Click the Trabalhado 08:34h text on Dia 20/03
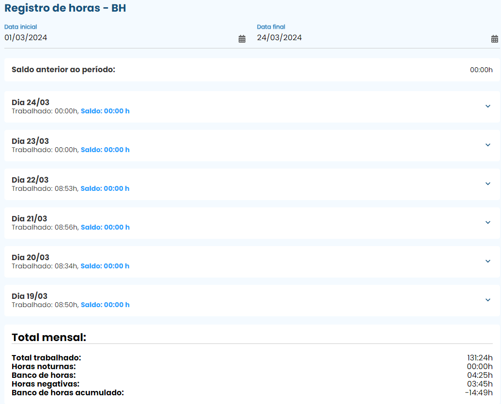This screenshot has width=501, height=404. click(x=45, y=266)
